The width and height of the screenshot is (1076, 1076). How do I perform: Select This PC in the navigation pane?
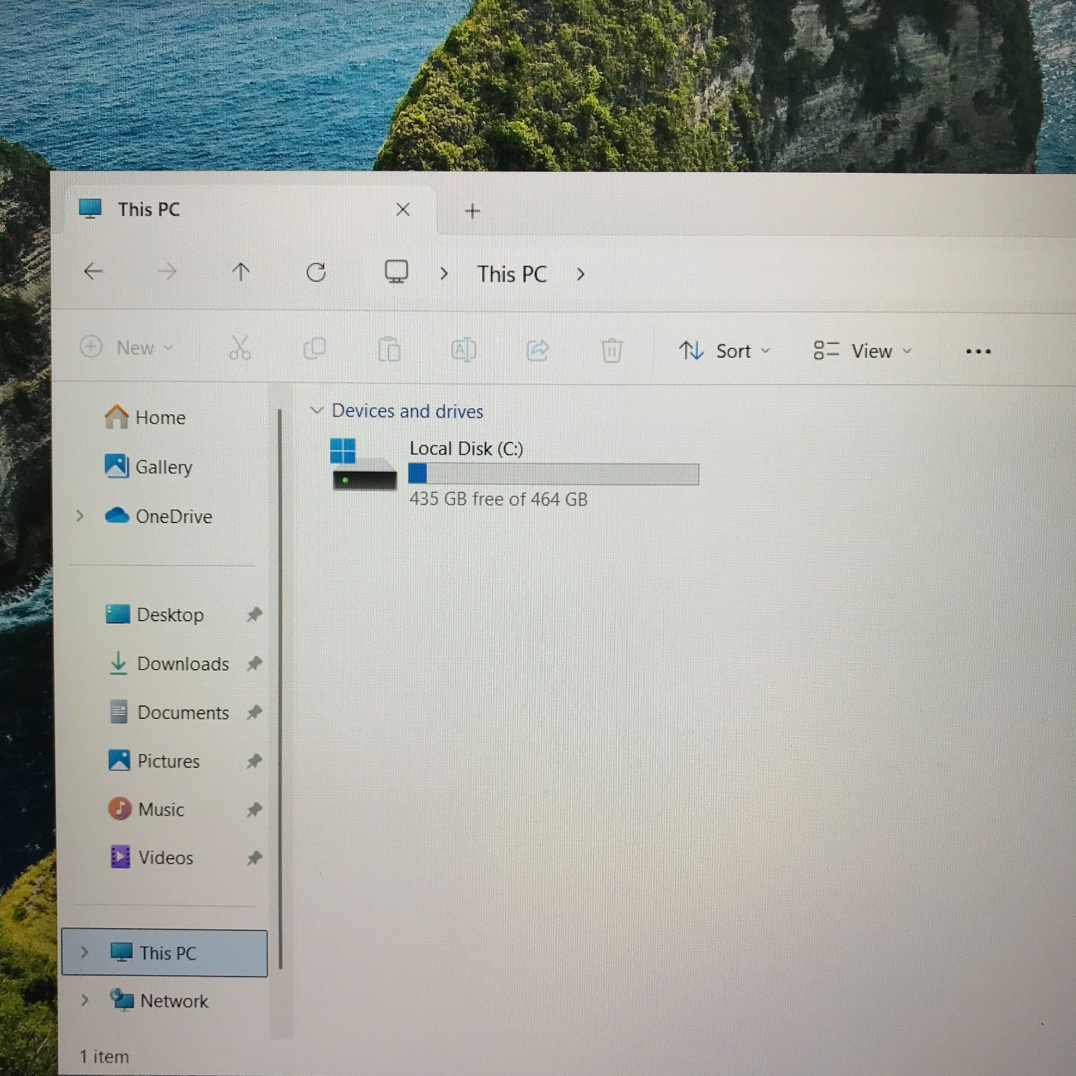(164, 953)
